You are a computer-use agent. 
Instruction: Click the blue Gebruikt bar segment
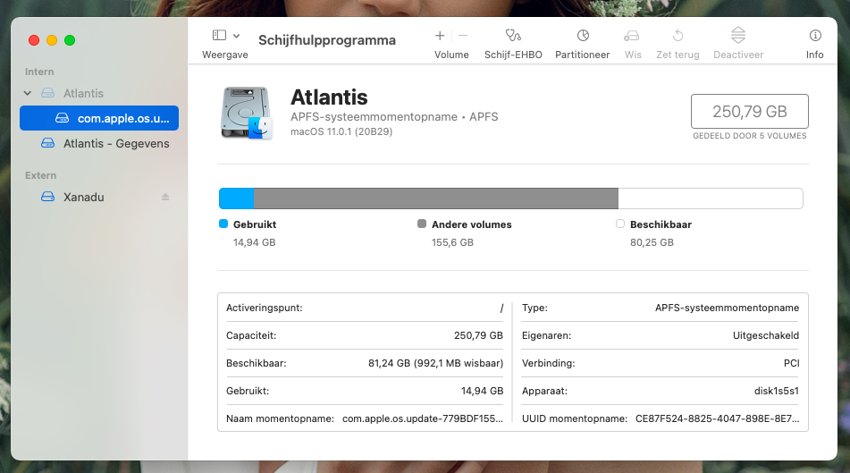pos(236,198)
